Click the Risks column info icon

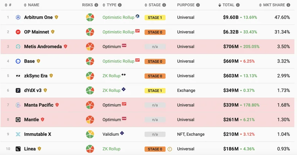[96, 5]
